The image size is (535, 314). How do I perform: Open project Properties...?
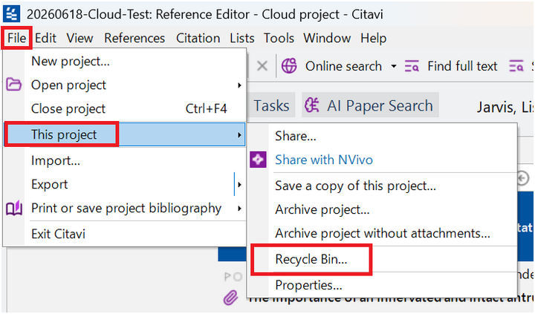(382, 285)
